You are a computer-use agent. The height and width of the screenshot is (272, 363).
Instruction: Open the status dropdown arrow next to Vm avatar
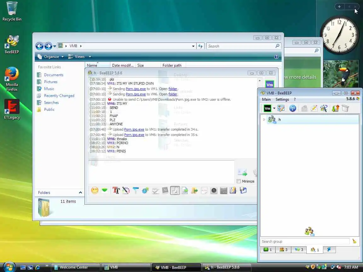click(274, 108)
